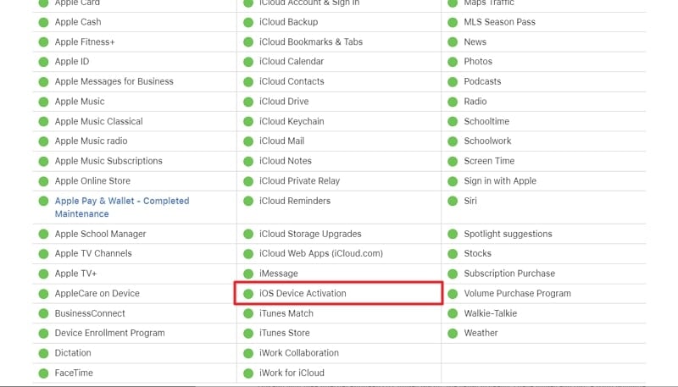Click the Device Enrollment Program entry
678x387 pixels.
[109, 334]
